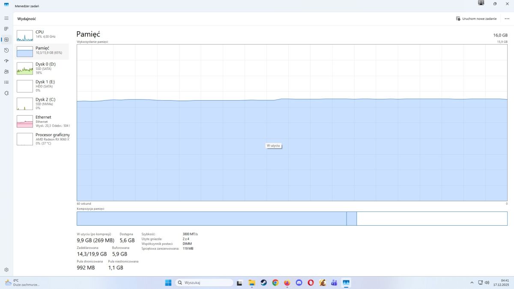Click Uruchom nowe zadanie button

[476, 19]
